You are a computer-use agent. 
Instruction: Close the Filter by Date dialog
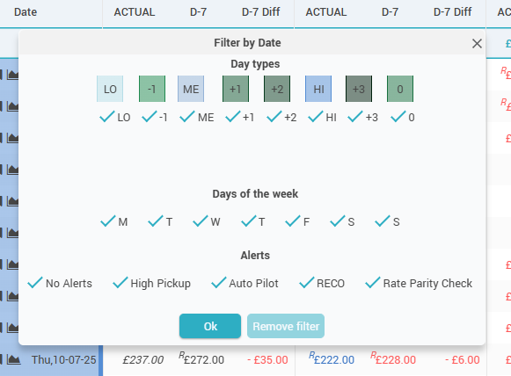pos(477,43)
